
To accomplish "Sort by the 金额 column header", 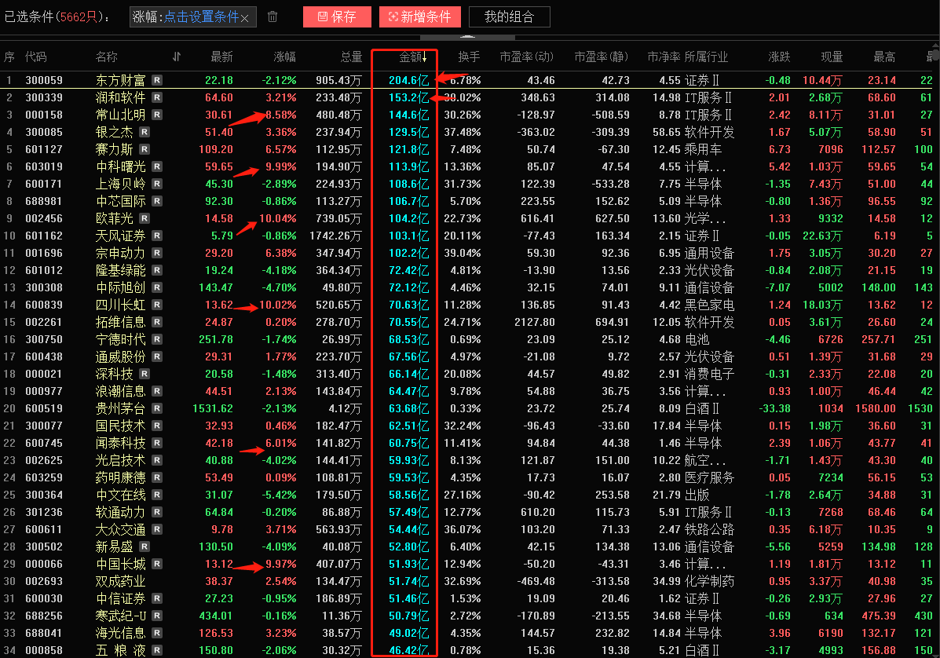I will [x=411, y=57].
